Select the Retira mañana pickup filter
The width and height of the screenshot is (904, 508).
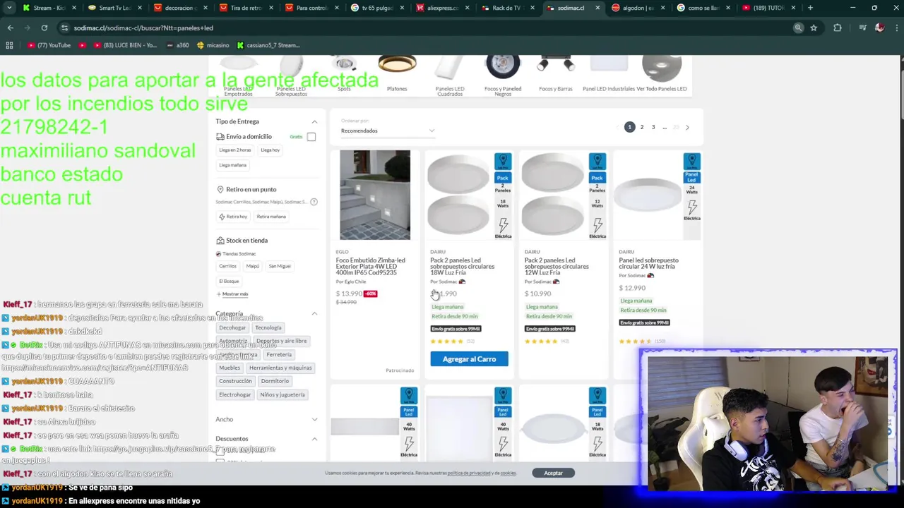tap(271, 217)
